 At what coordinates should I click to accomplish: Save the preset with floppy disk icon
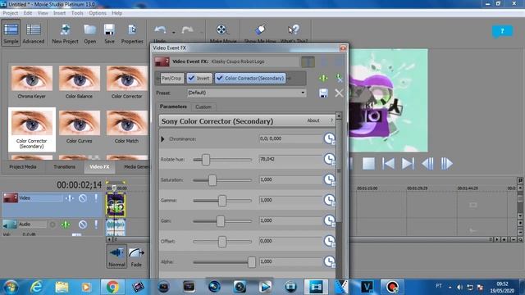[323, 93]
